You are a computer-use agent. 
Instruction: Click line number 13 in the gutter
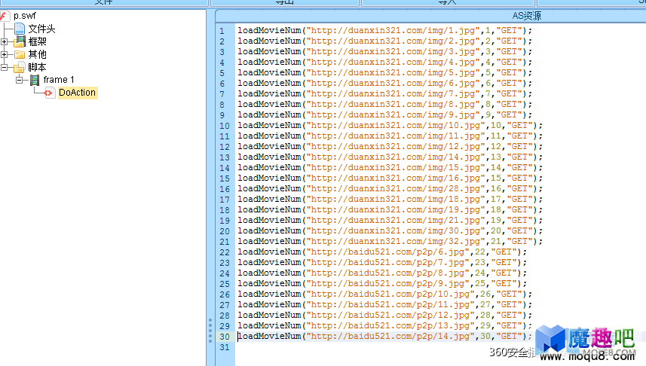coord(225,157)
